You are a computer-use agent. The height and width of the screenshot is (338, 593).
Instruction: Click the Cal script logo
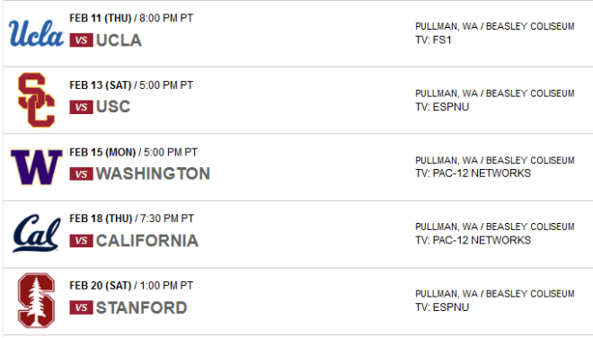coord(36,233)
